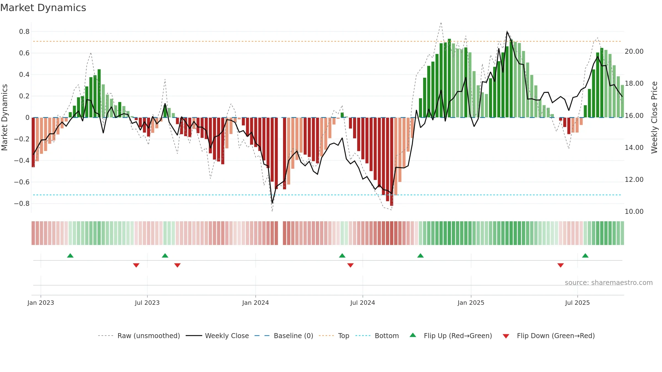Click the 20.00 price tick on right axis
This screenshot has height=372, width=662.
pos(634,52)
